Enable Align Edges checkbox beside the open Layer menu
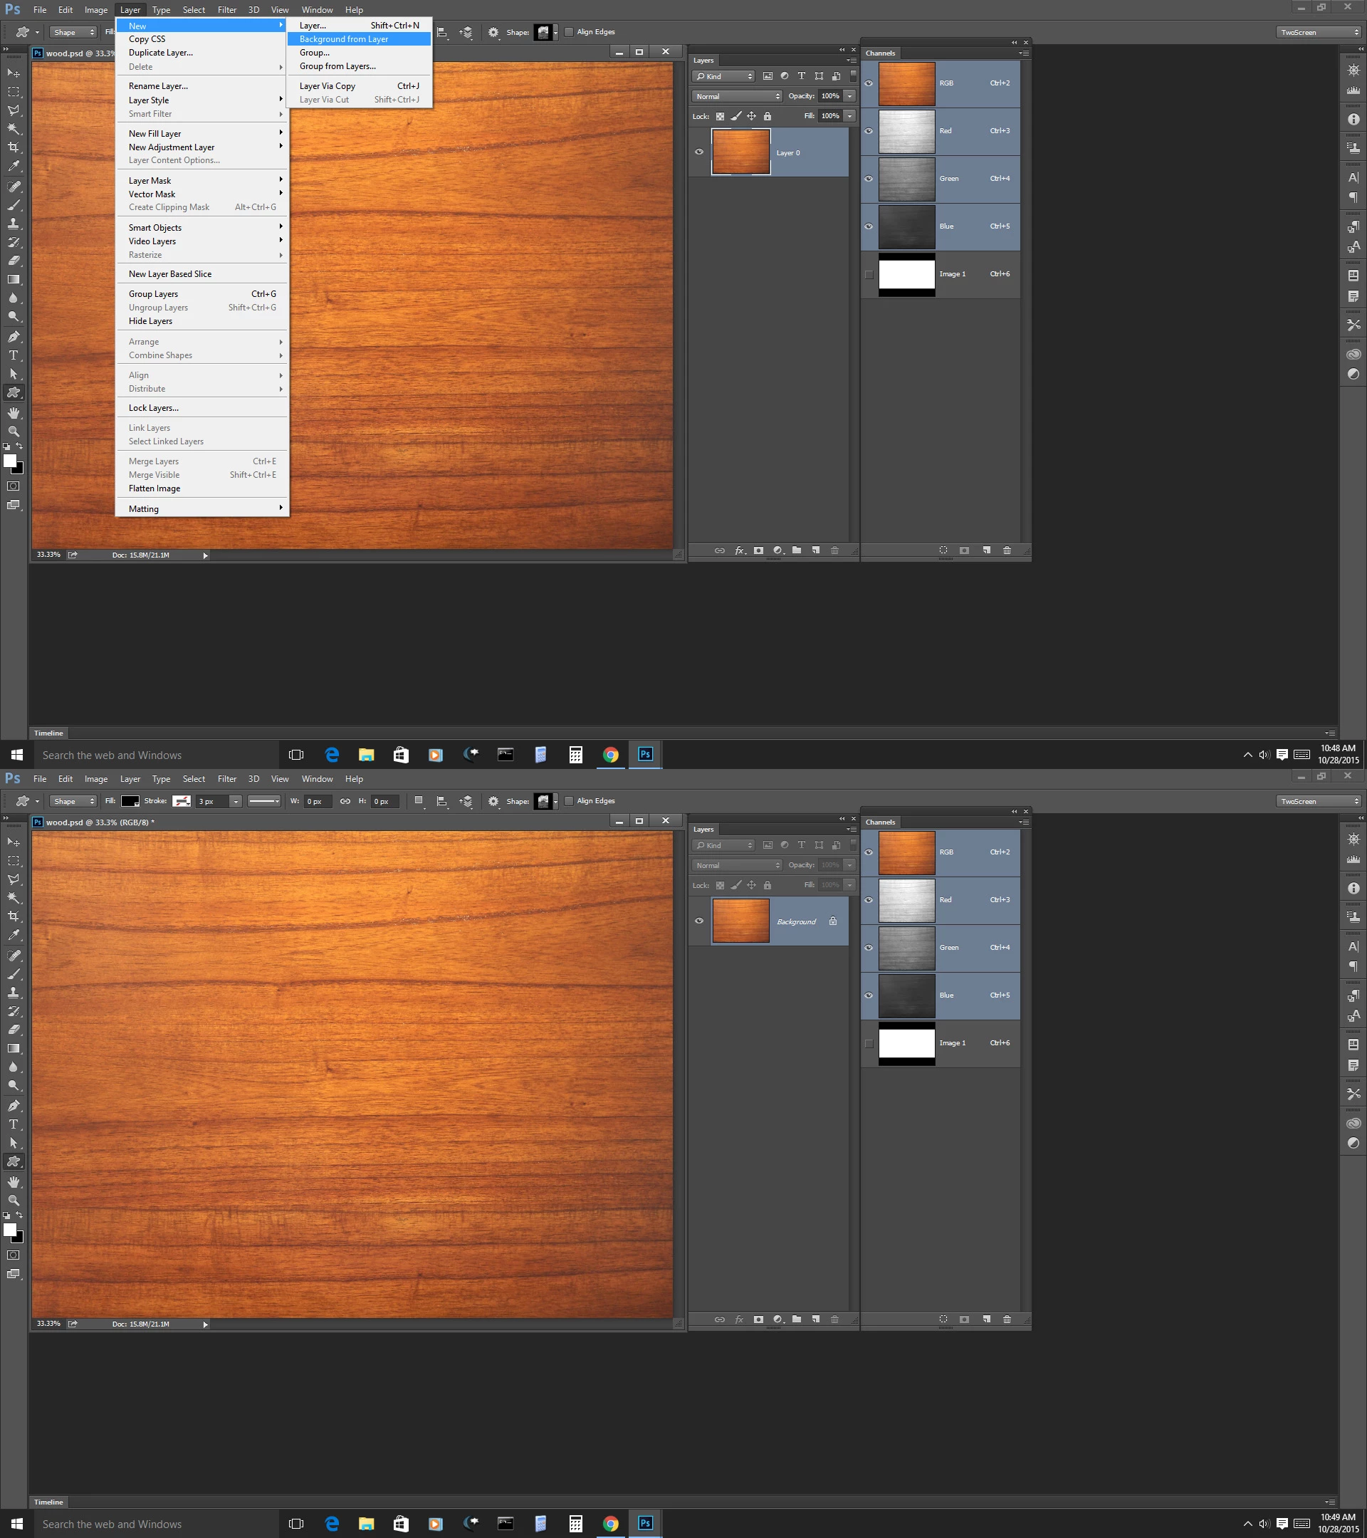The height and width of the screenshot is (1538, 1367). (x=569, y=32)
